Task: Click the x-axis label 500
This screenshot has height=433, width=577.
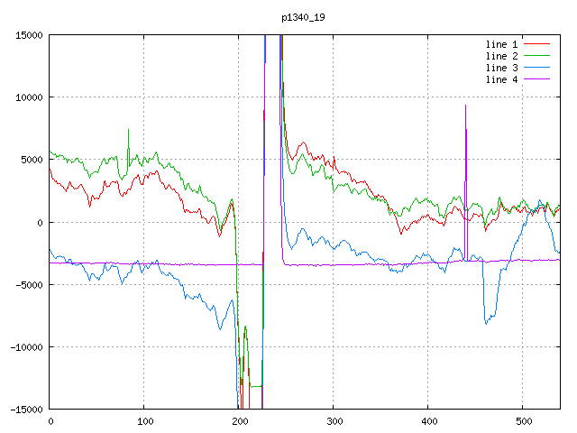Action: pyautogui.click(x=524, y=421)
